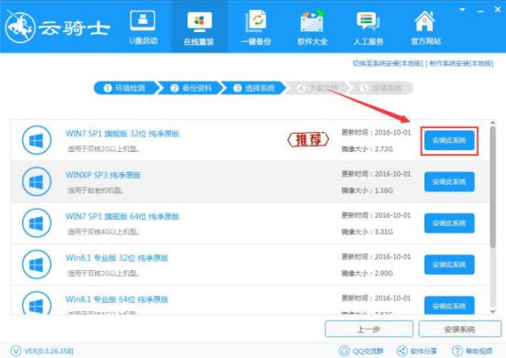Minimize the 云骑士 window

[479, 11]
